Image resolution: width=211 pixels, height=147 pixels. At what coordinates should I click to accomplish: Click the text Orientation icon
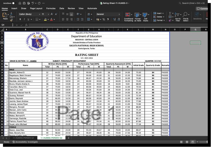[78, 14]
